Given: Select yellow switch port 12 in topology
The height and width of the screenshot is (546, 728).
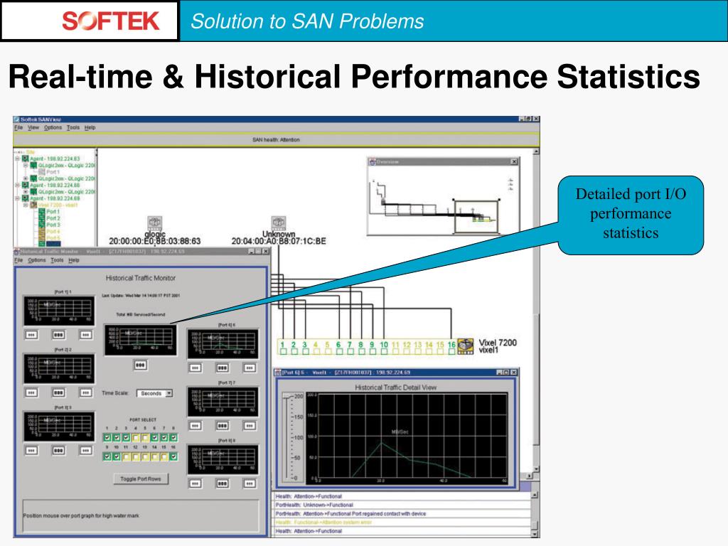Looking at the screenshot, I should (407, 351).
